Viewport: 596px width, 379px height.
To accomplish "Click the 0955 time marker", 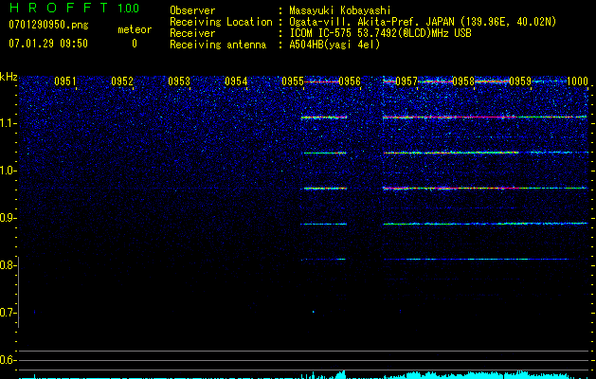I will coord(293,81).
